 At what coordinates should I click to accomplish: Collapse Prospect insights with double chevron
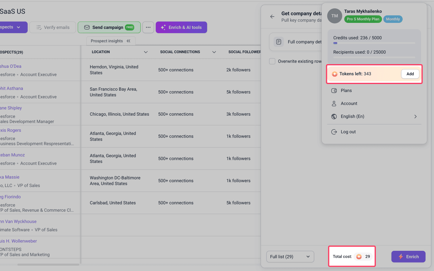tap(128, 41)
